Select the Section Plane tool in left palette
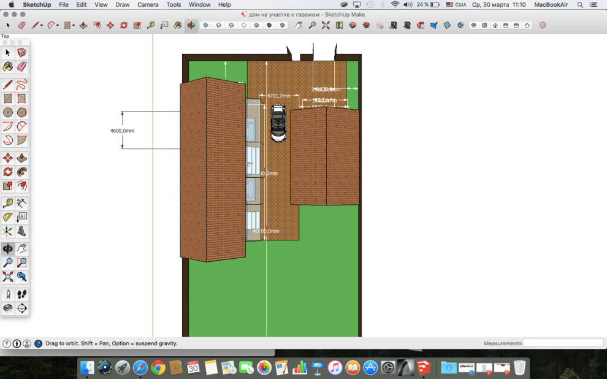Image resolution: width=607 pixels, height=379 pixels. click(22, 308)
